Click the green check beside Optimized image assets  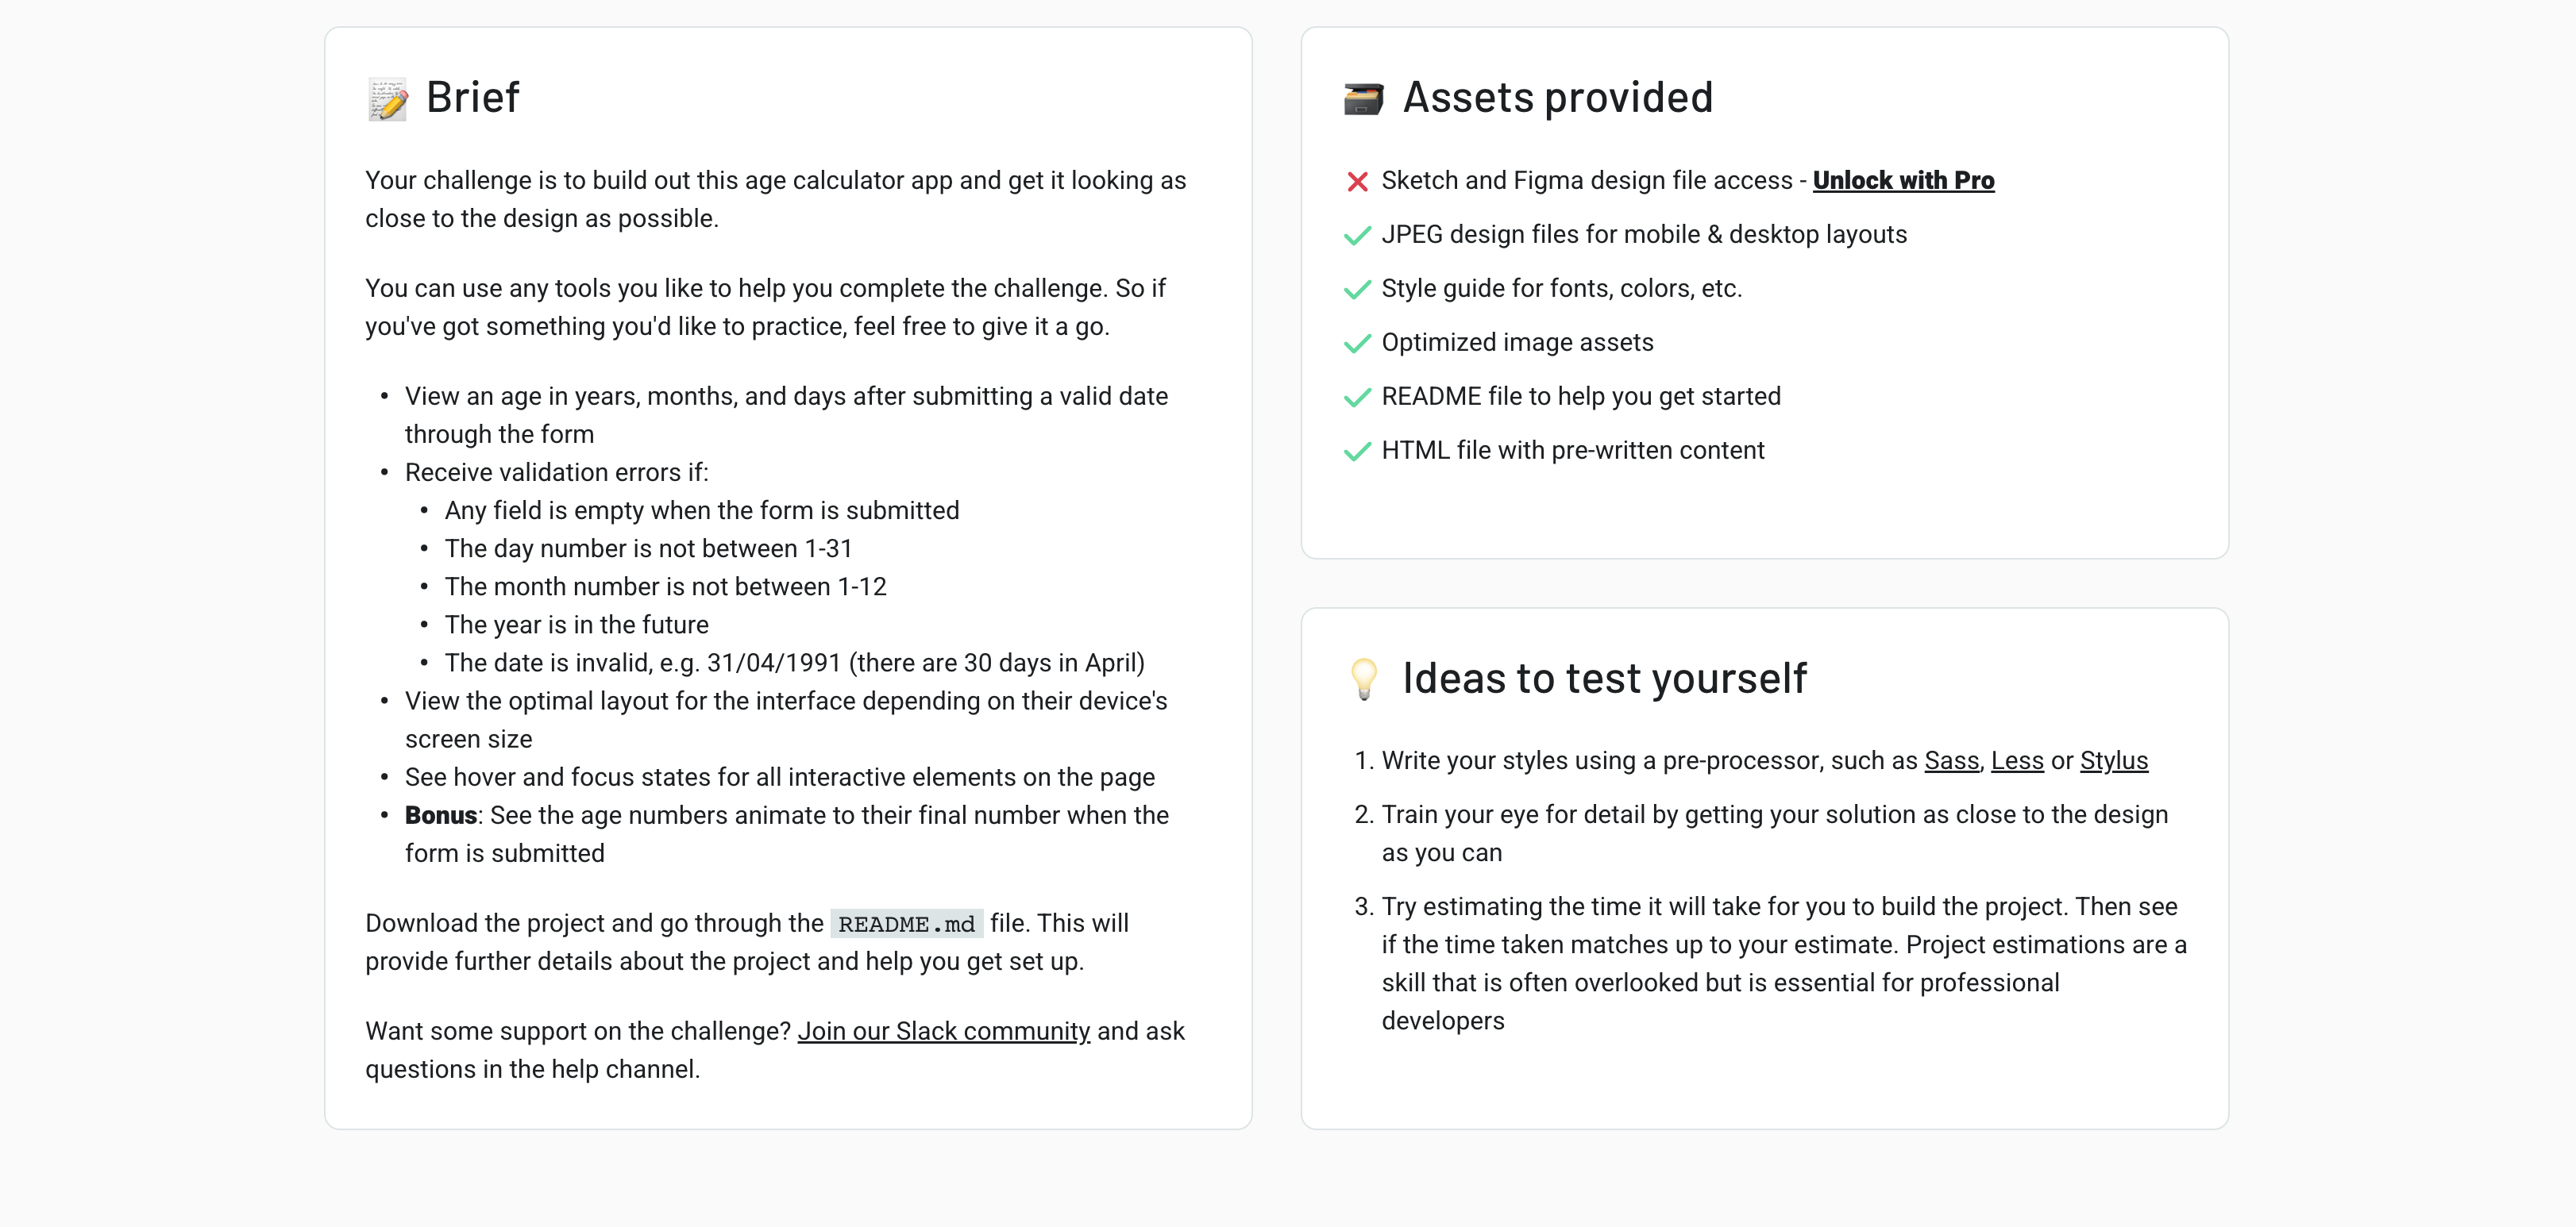tap(1357, 344)
